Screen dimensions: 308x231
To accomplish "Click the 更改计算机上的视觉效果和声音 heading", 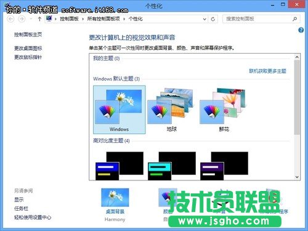I will [x=132, y=38].
